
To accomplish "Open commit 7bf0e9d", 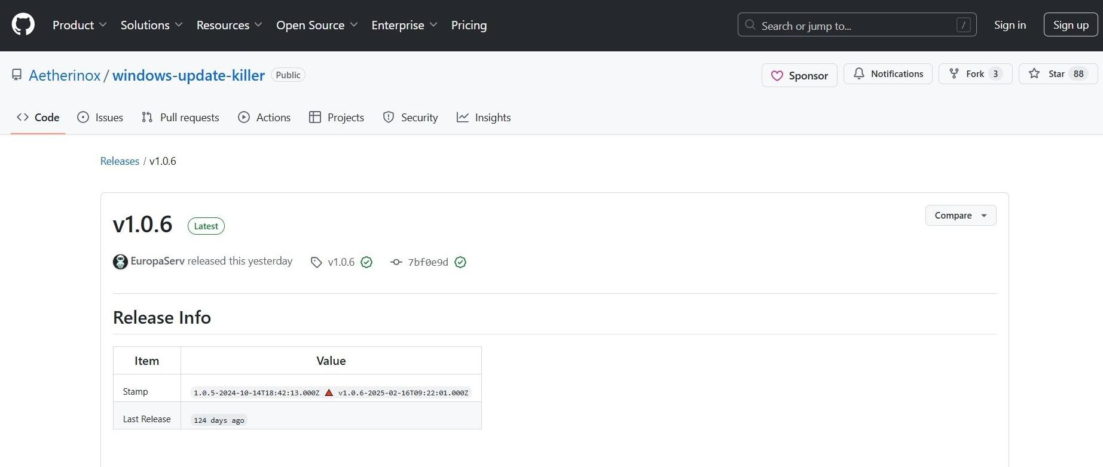I will click(427, 262).
